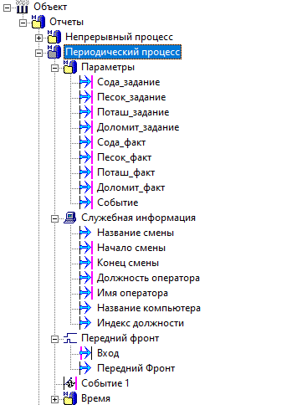Select the Песок_задание parameter
The height and width of the screenshot is (405, 307).
point(131,97)
